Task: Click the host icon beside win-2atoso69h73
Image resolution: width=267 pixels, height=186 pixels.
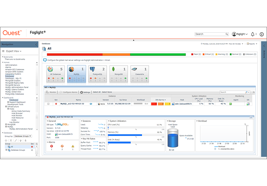Action: [173, 104]
